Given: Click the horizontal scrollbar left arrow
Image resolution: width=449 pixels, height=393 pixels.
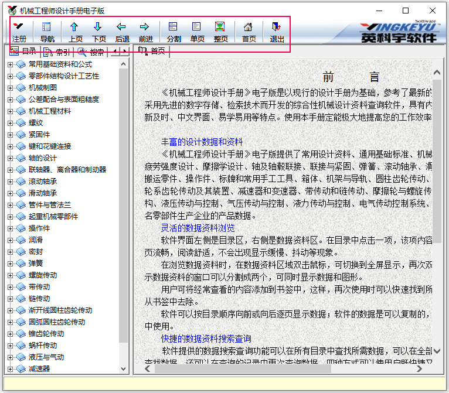Looking at the screenshot, I should point(148,369).
